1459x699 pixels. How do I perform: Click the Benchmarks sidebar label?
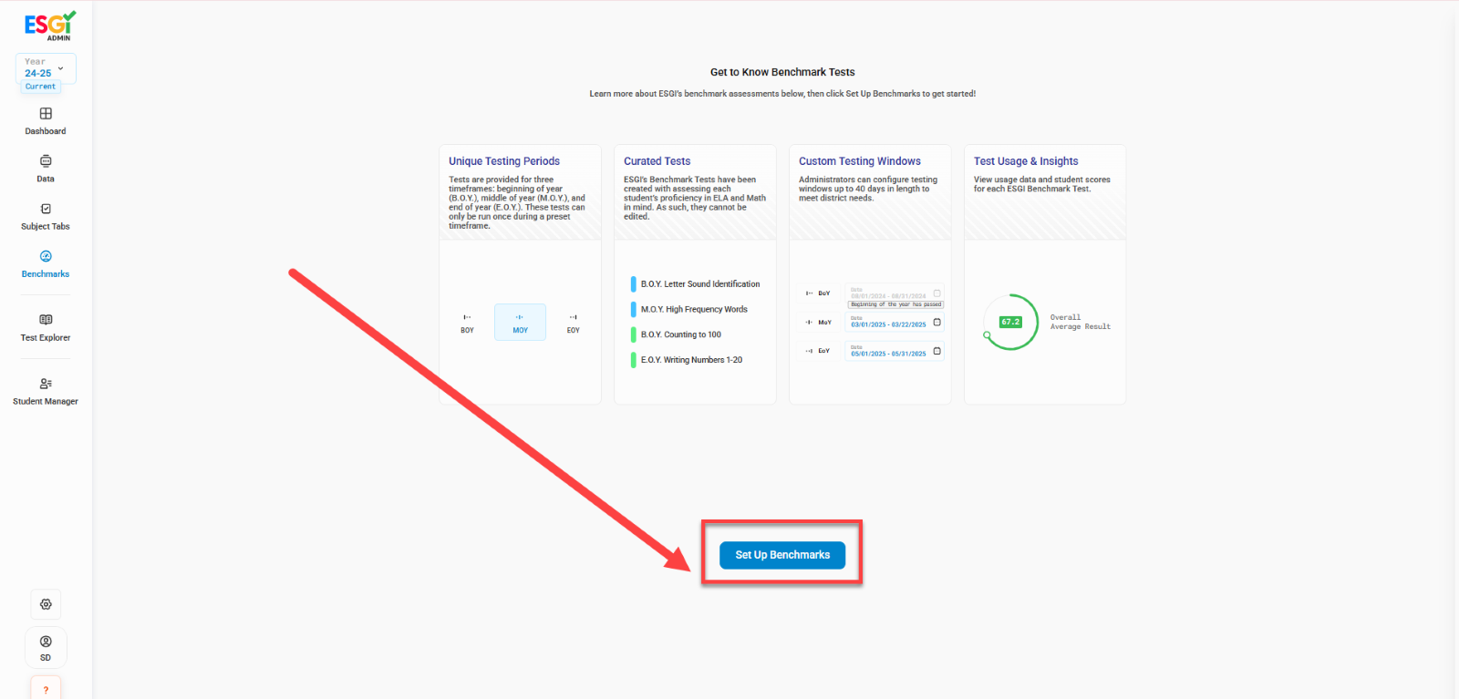(x=46, y=274)
